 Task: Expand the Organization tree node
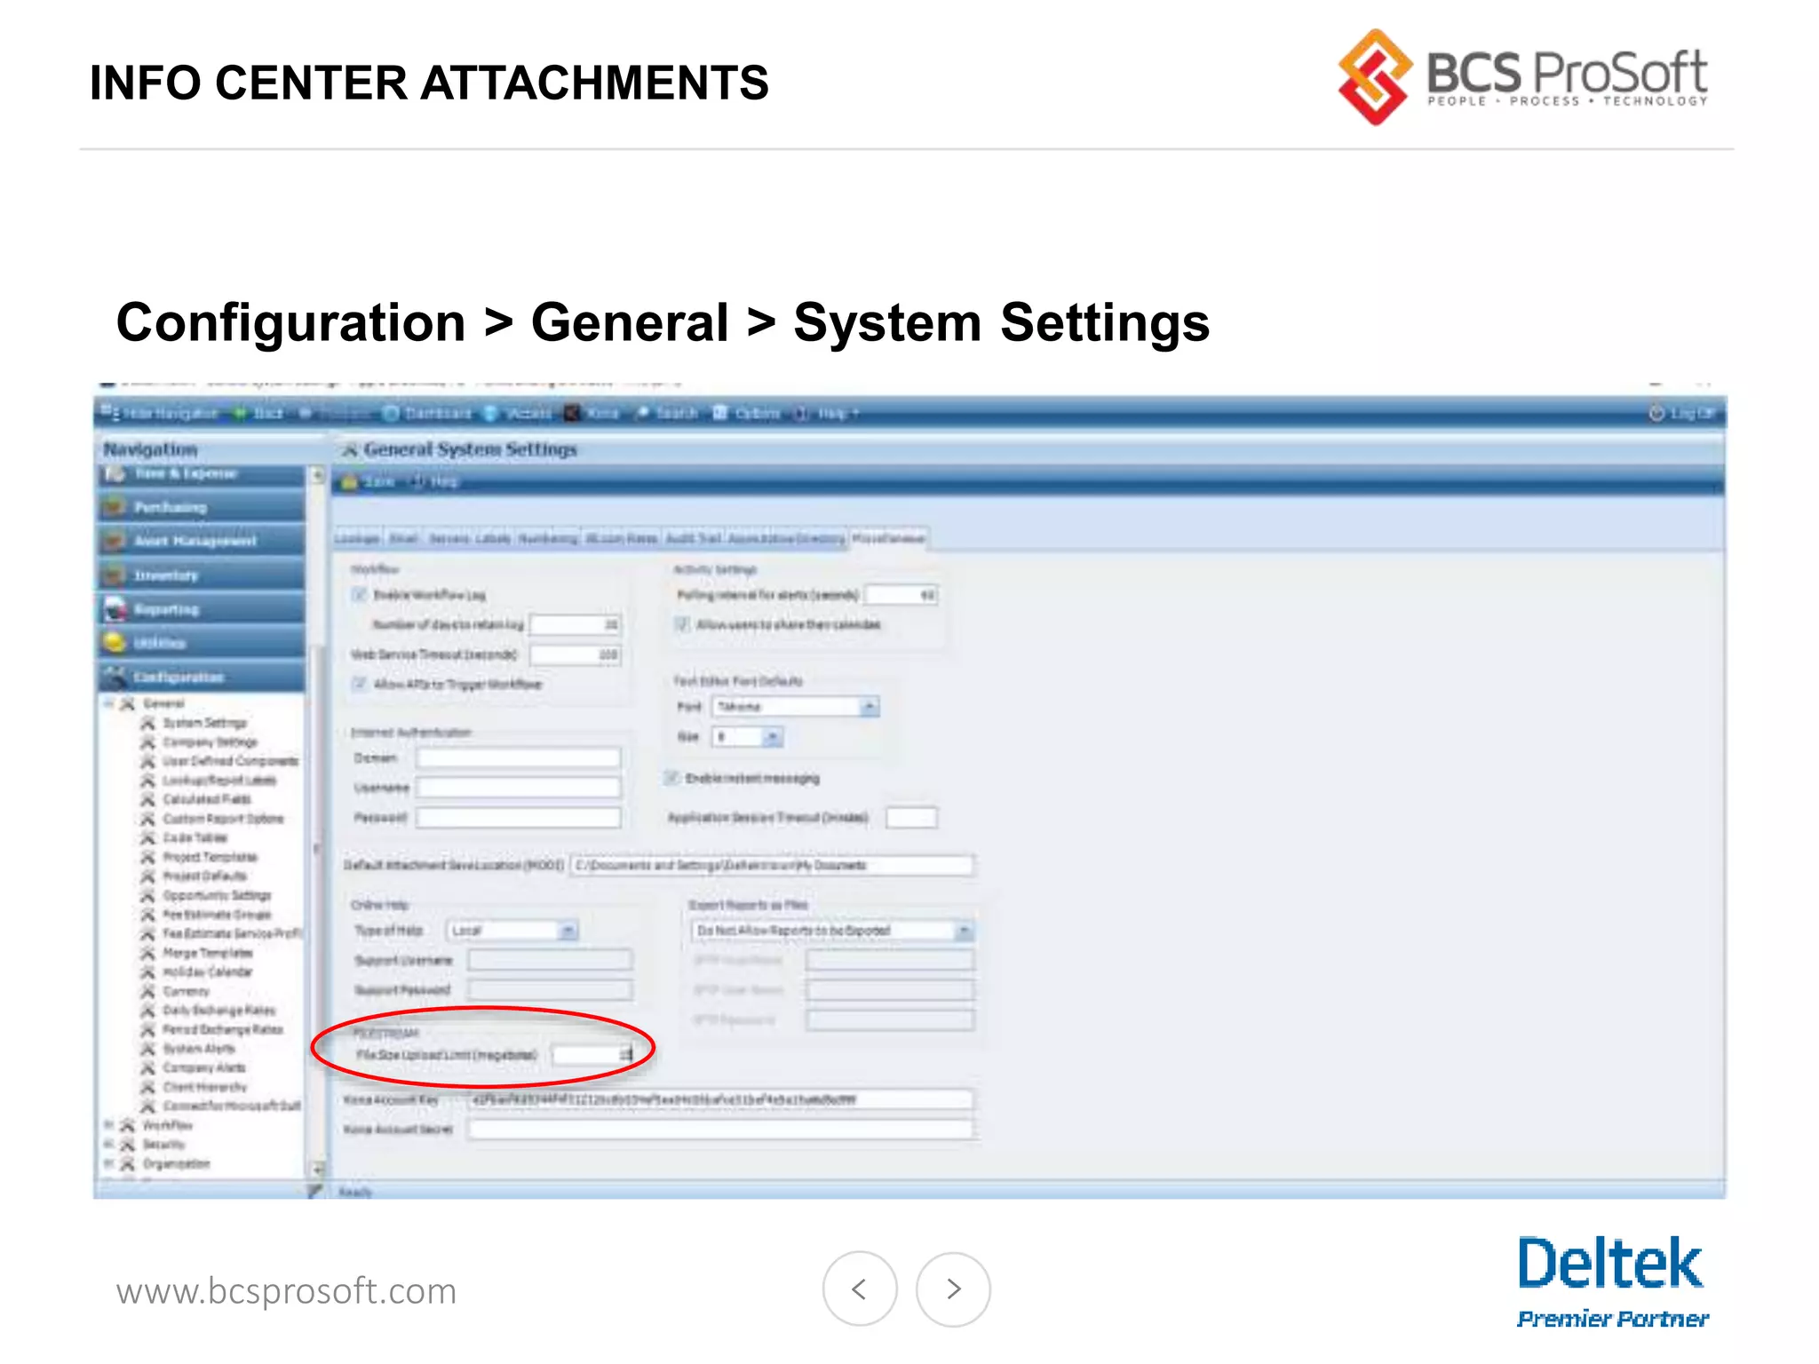[110, 1163]
